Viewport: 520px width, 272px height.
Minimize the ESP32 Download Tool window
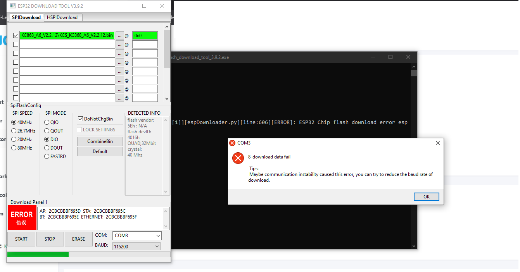126,6
